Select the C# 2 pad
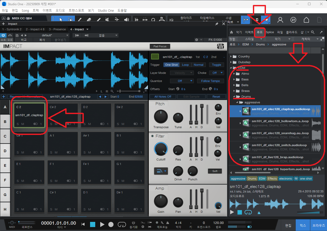 pyautogui.click(x=63, y=115)
